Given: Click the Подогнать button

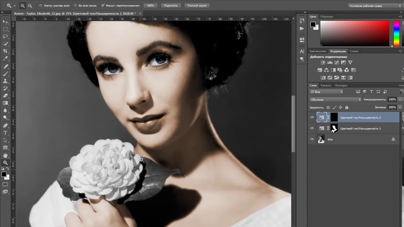Looking at the screenshot, I should pos(171,6).
